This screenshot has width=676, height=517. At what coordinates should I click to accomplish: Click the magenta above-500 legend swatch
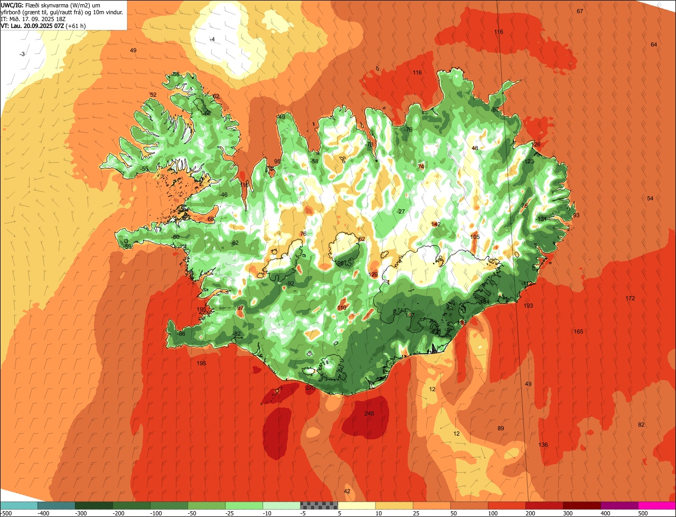click(x=657, y=505)
